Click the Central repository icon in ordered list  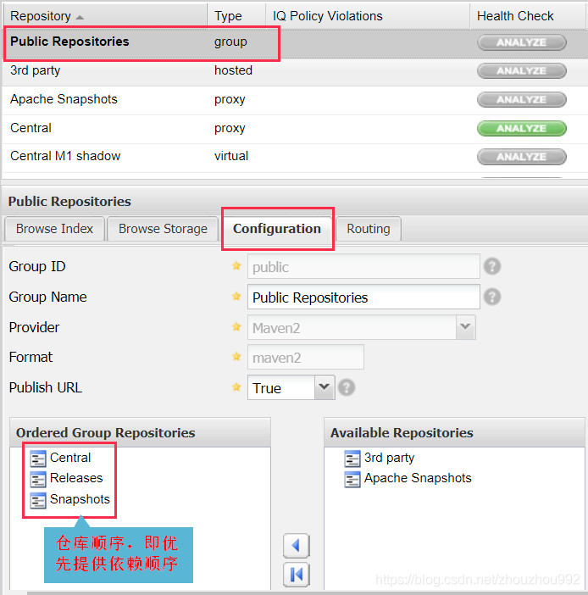click(38, 459)
